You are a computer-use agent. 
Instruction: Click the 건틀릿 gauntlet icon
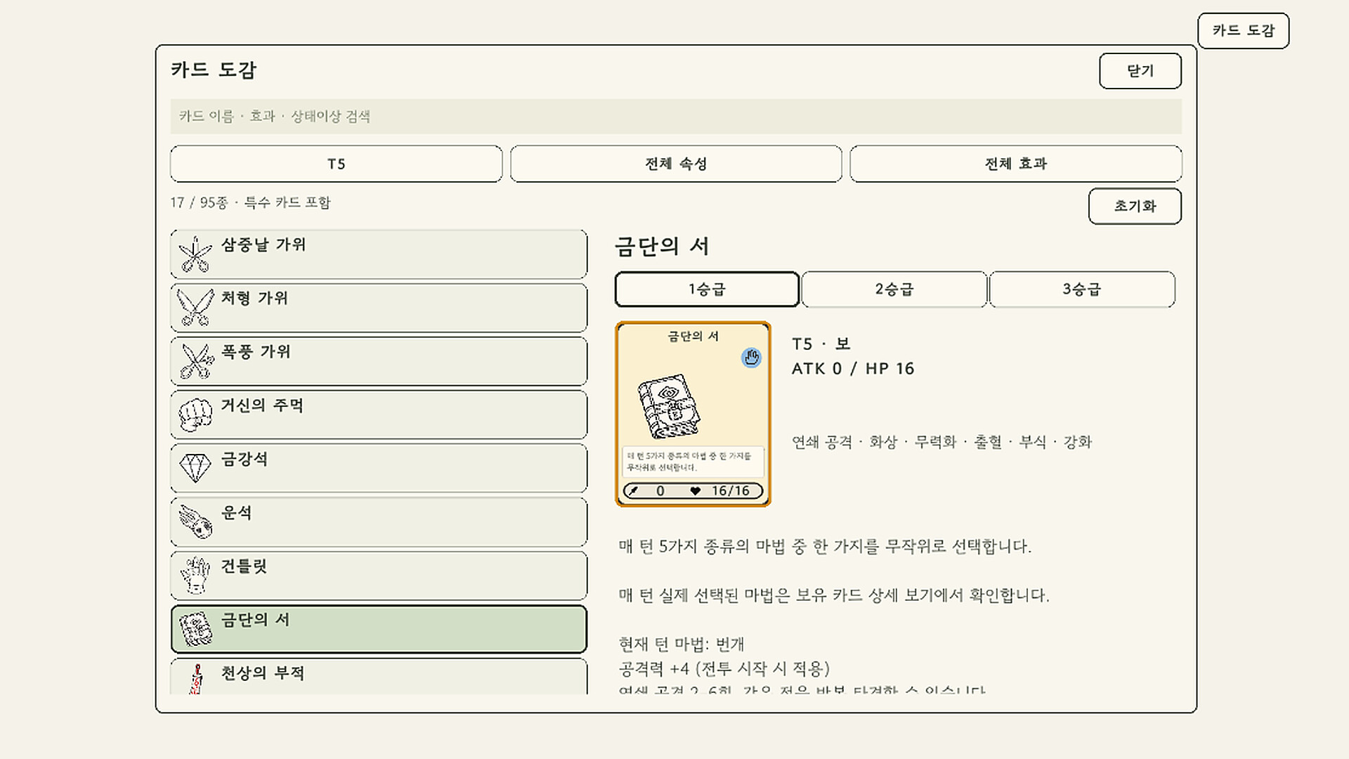point(195,576)
